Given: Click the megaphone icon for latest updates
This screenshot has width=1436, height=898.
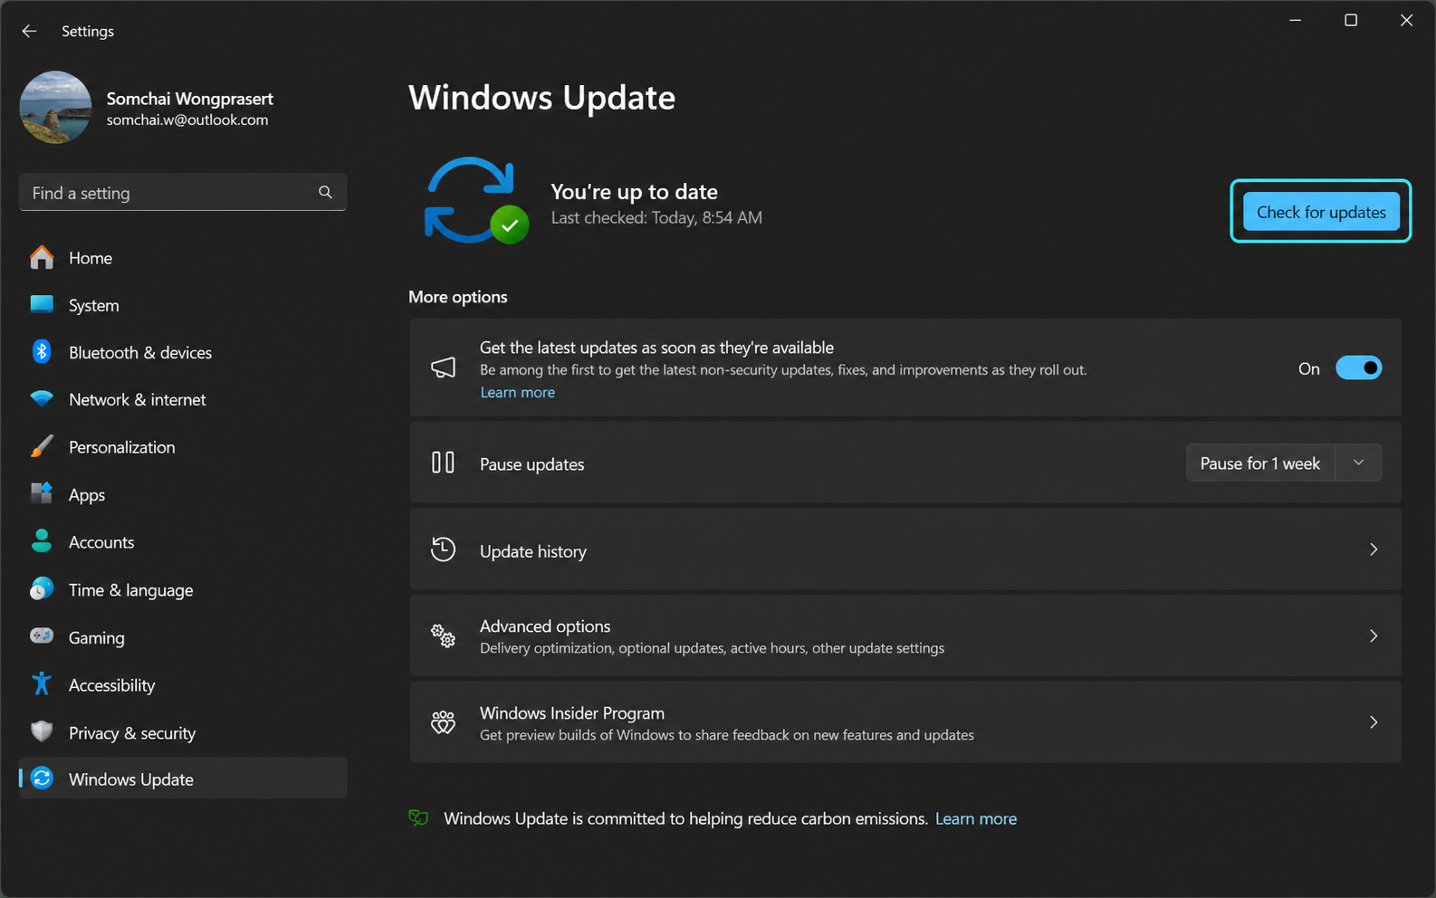Looking at the screenshot, I should [443, 368].
